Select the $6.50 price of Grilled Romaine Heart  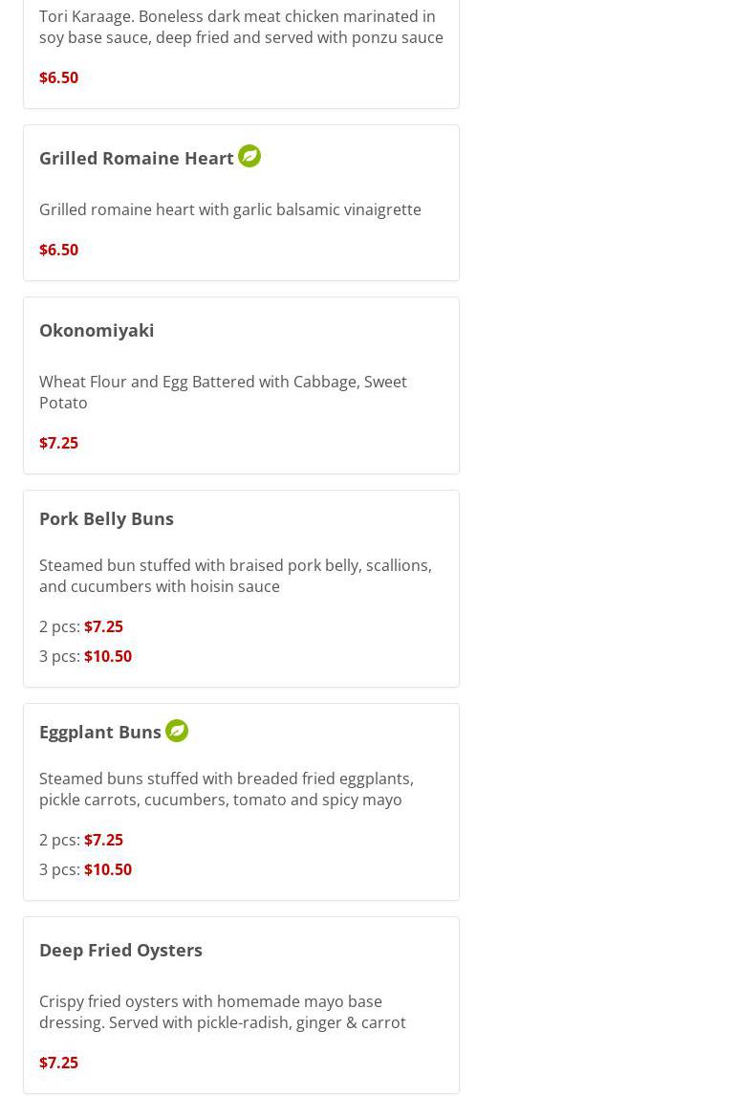(58, 250)
